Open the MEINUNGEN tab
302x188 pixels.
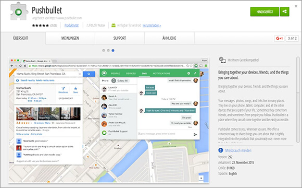tap(70, 38)
